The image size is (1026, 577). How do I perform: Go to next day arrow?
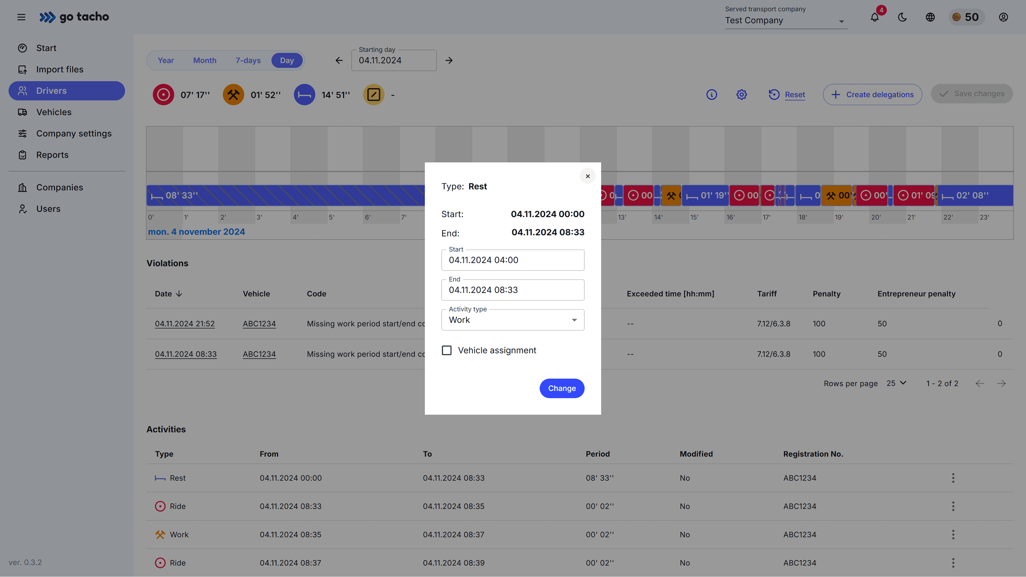click(x=449, y=61)
